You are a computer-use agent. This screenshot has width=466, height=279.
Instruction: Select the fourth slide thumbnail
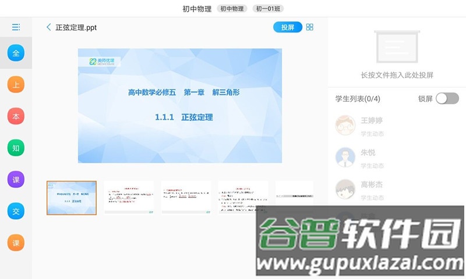243,198
